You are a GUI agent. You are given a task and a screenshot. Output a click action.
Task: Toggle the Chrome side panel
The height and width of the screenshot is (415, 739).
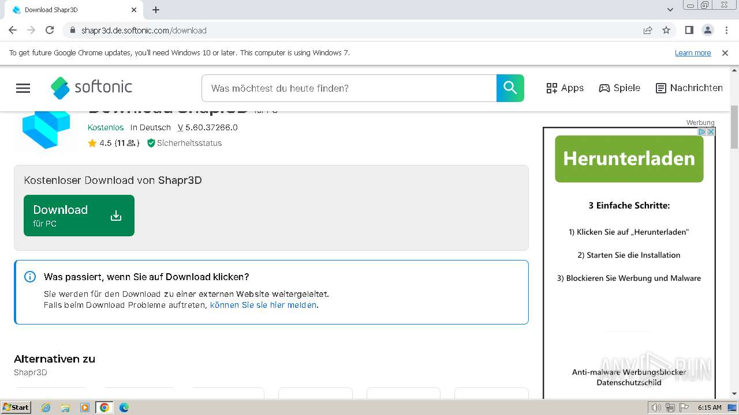(689, 30)
